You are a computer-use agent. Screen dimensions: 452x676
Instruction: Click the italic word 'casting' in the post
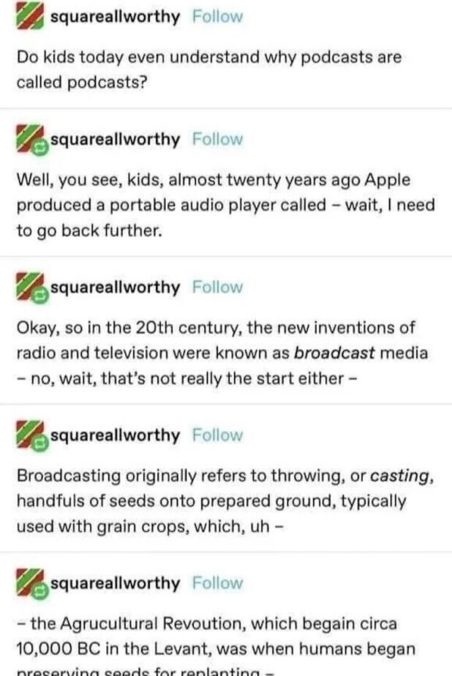click(399, 476)
